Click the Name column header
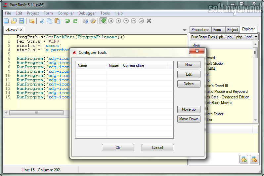 pyautogui.click(x=91, y=65)
